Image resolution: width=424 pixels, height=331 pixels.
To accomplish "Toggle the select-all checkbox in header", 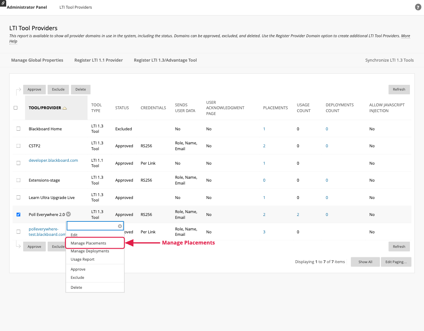I will click(x=15, y=108).
